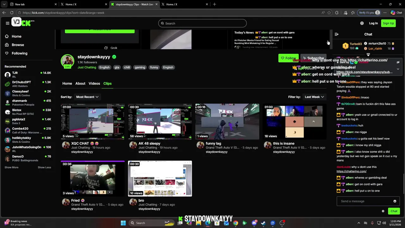Image resolution: width=405 pixels, height=228 pixels.
Task: Reload the page
Action: 12,13
